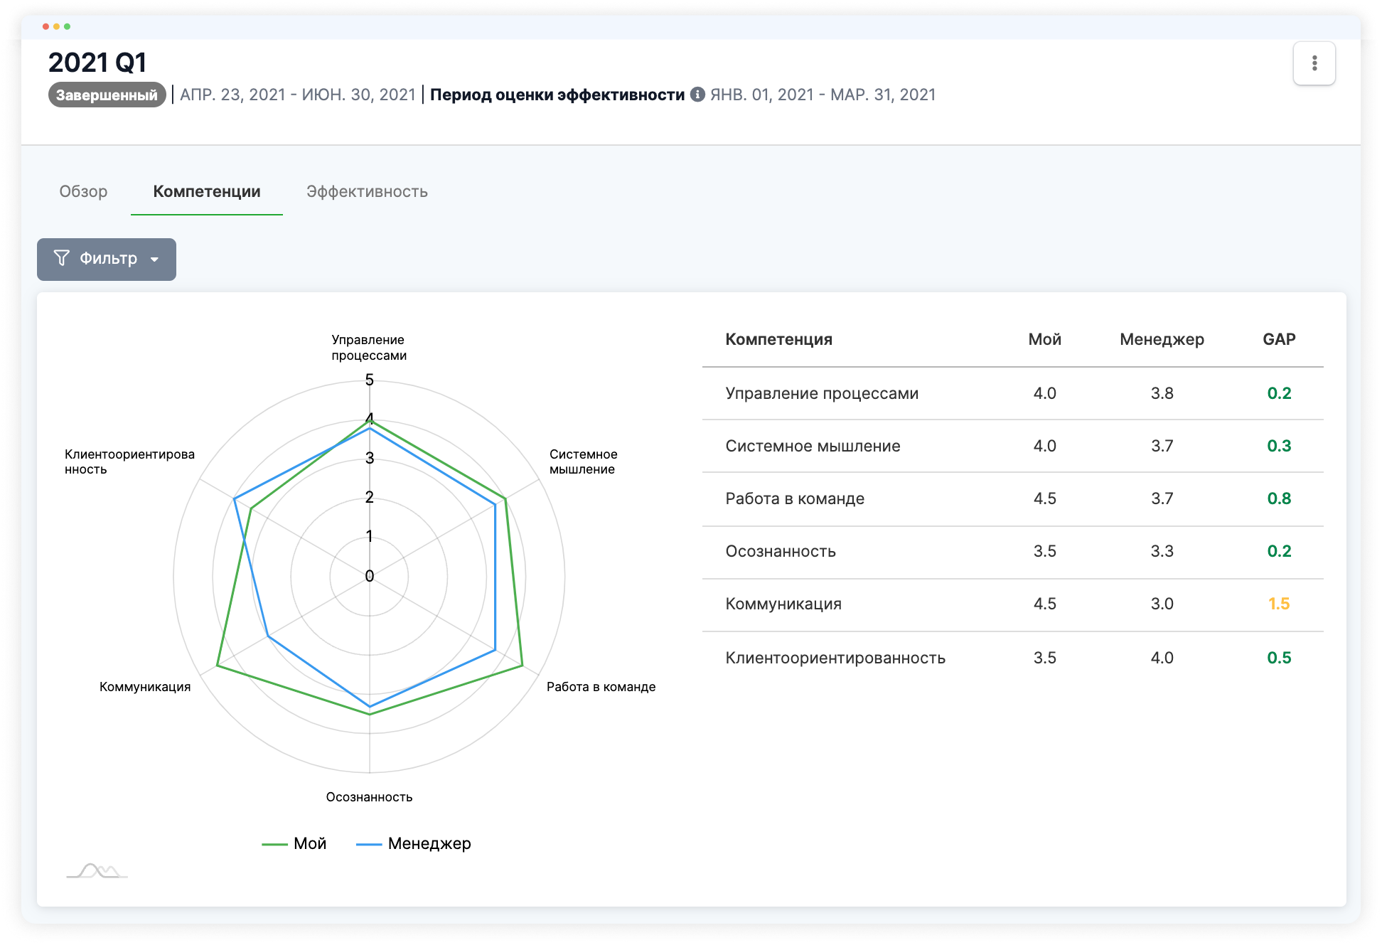Image resolution: width=1382 pixels, height=945 pixels.
Task: Click the 0.5 GAP value
Action: (x=1279, y=658)
